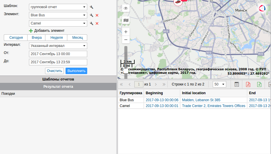
Task: Open the Malden, Lebanon St 385 link
Action: click(x=201, y=100)
